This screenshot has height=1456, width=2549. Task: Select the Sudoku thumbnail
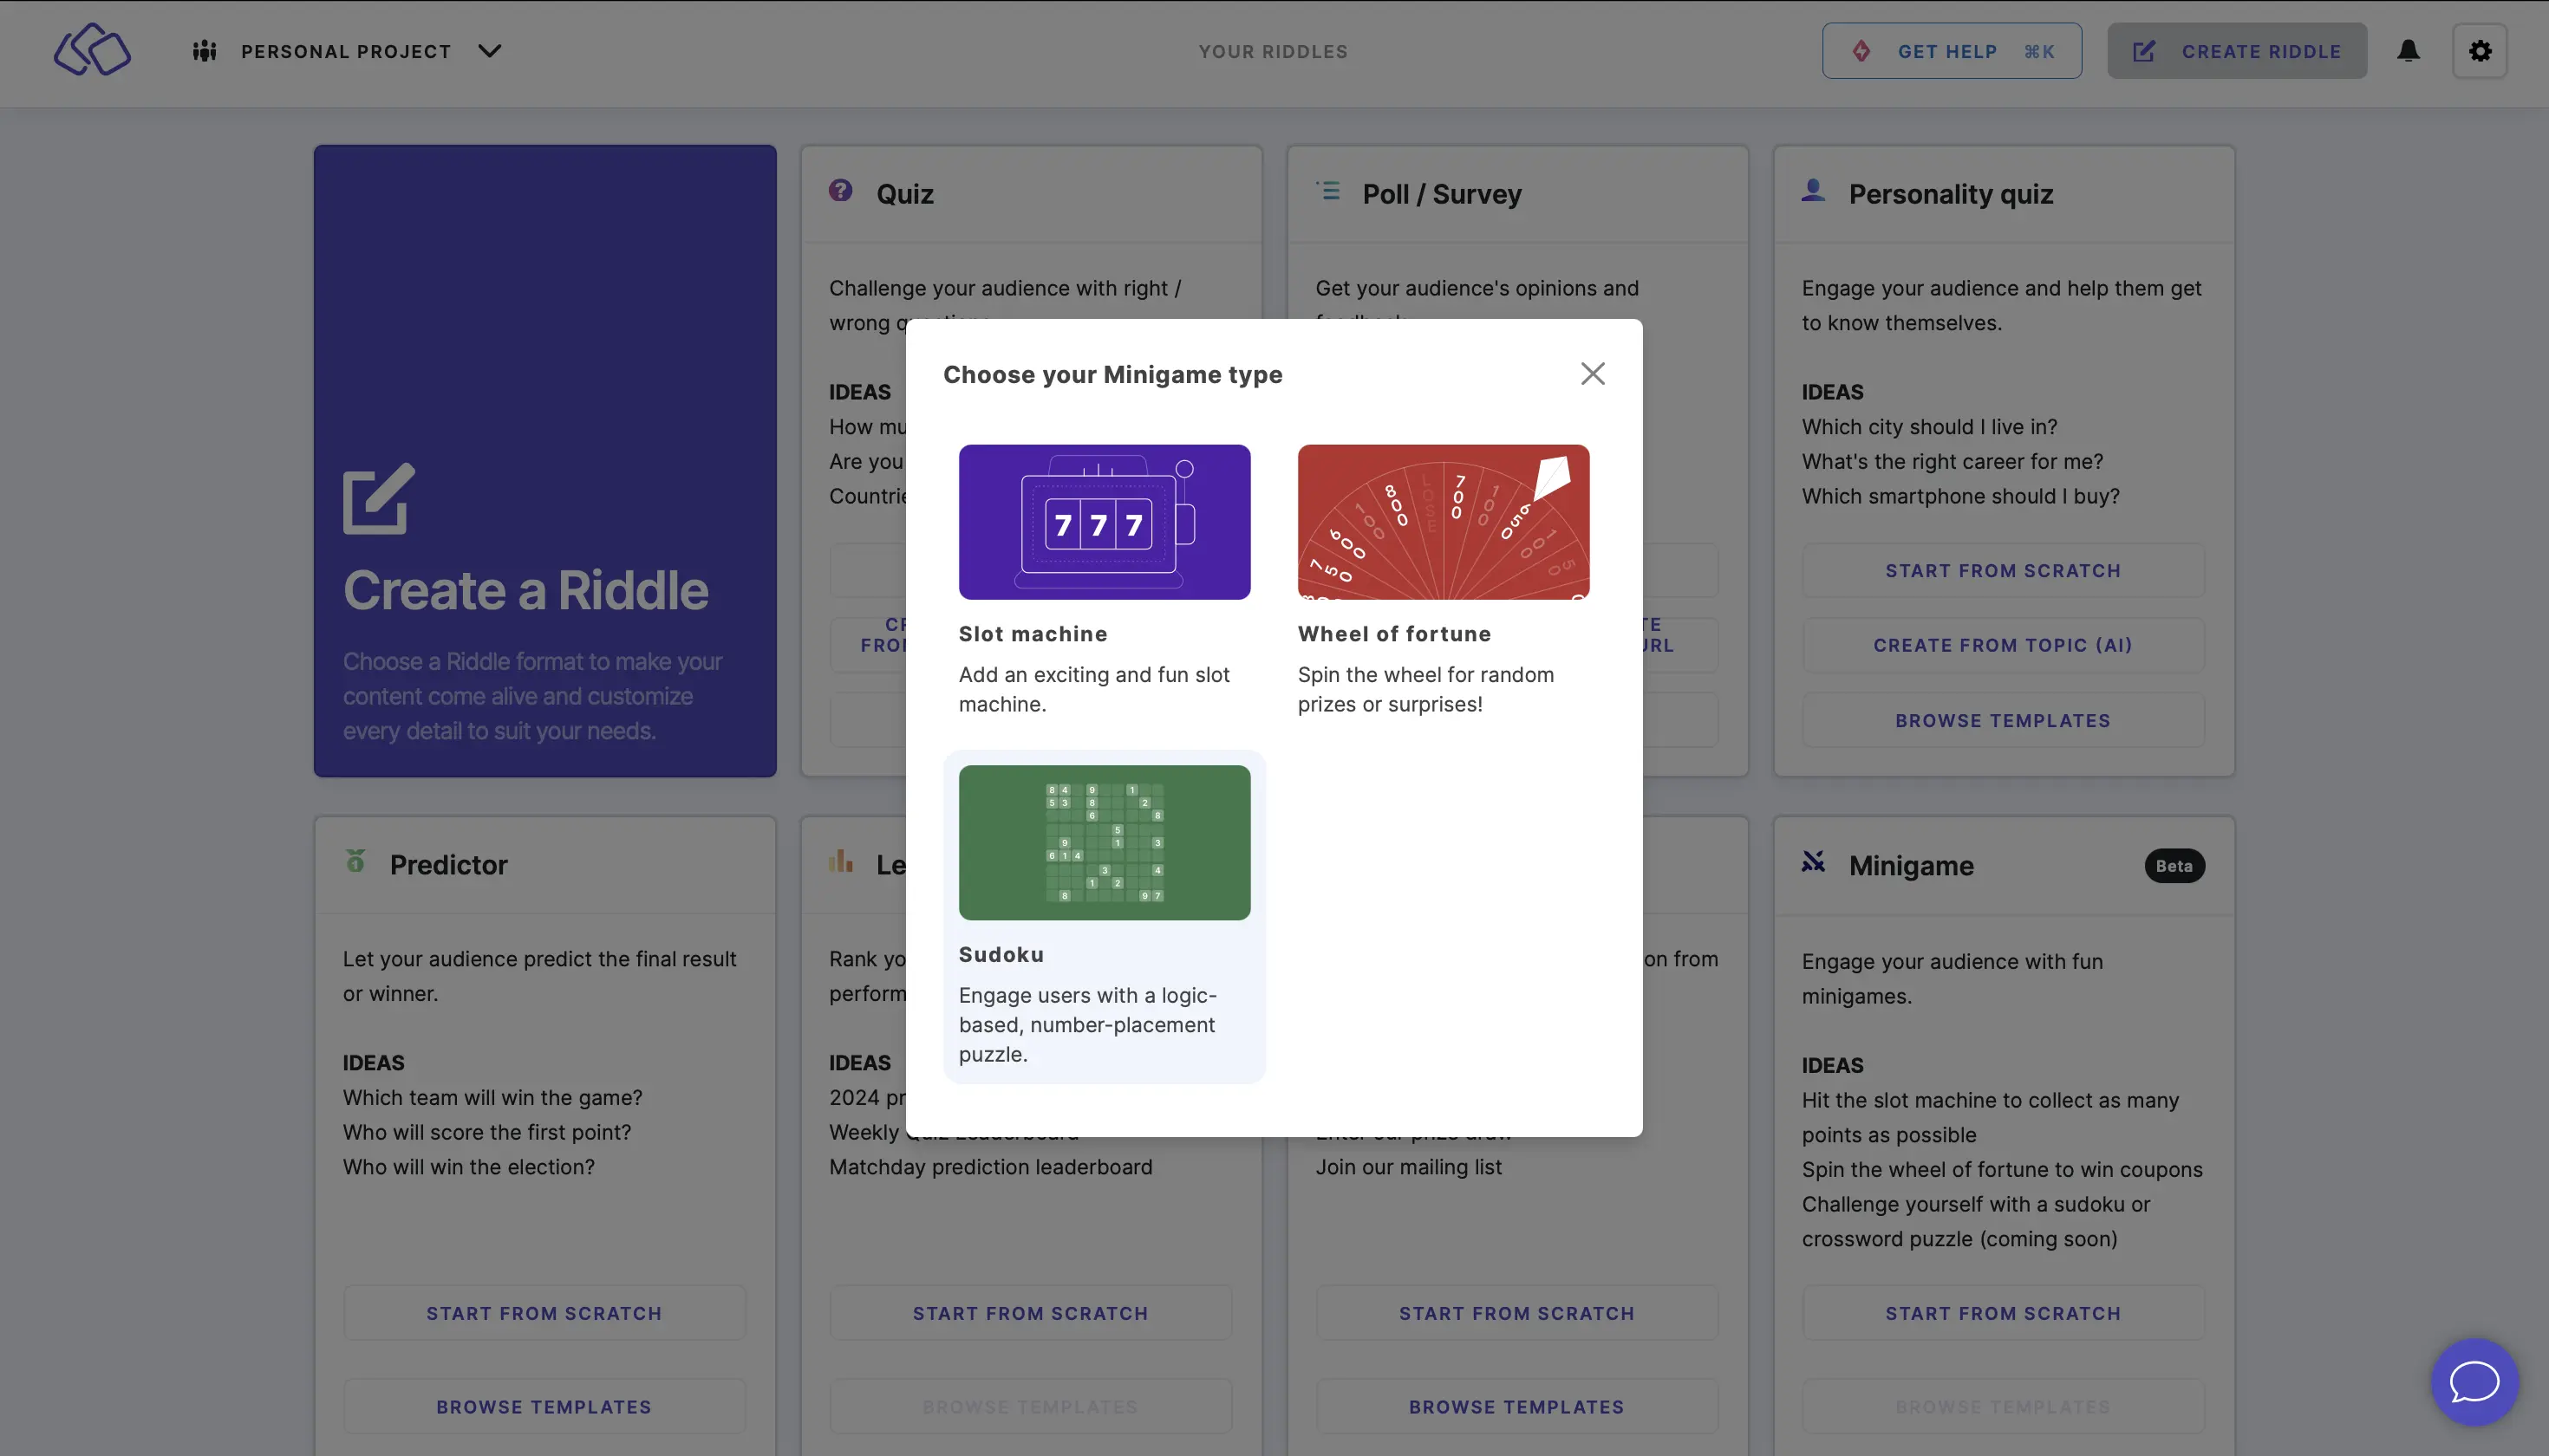1104,843
